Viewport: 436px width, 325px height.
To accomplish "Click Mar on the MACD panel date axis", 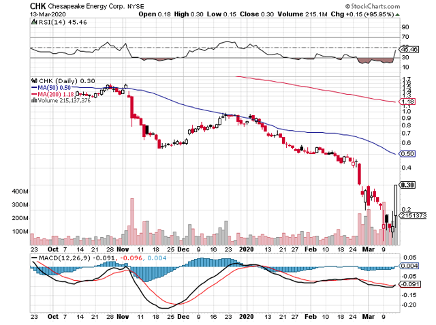I will 368,317.
